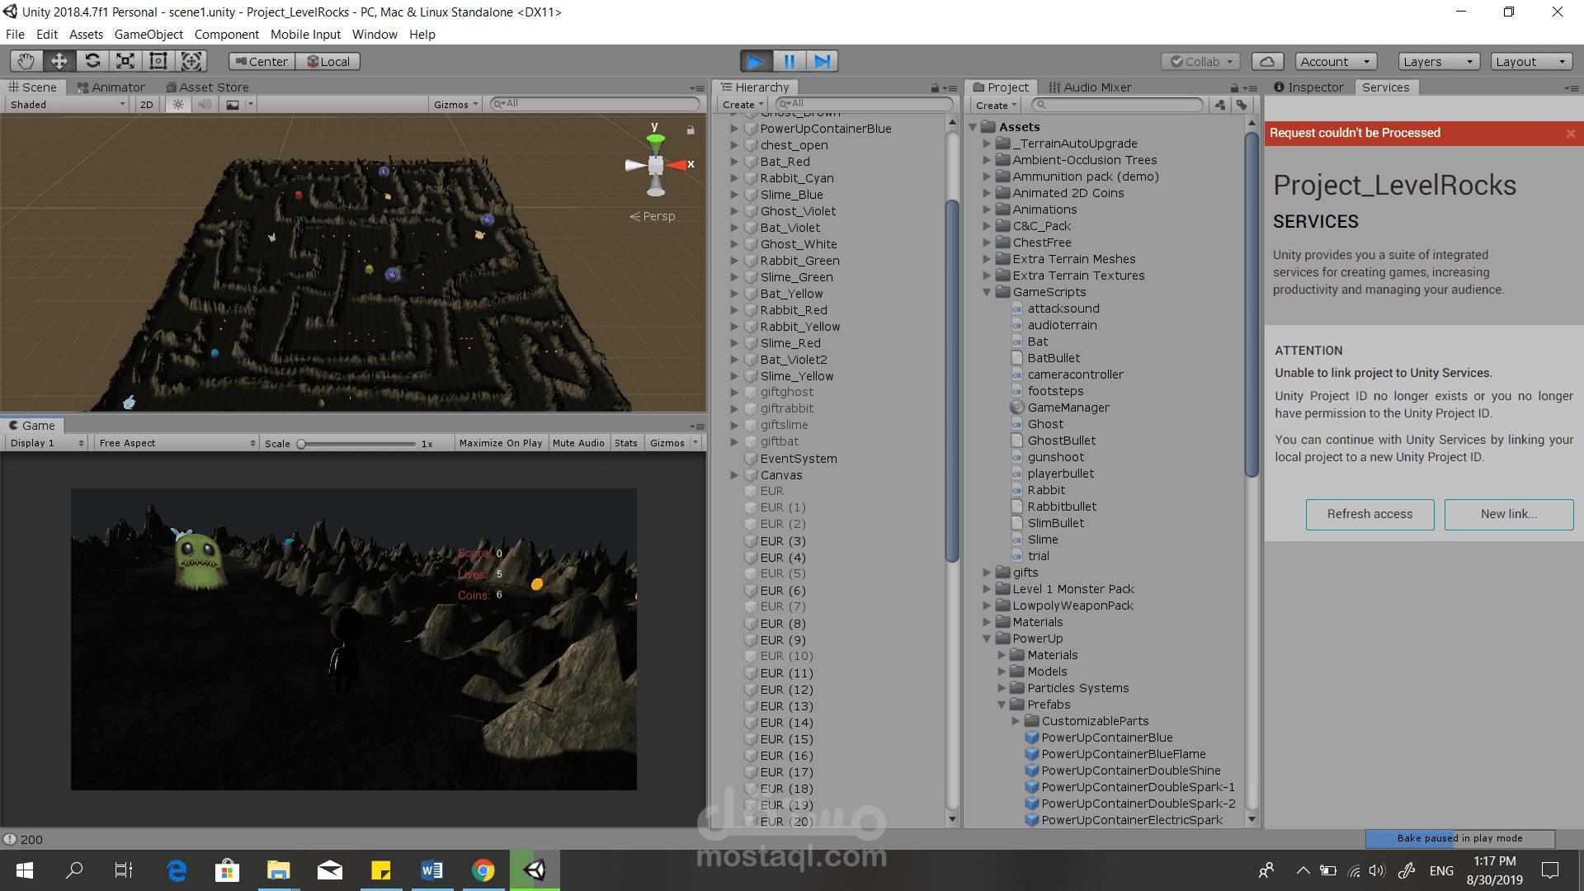Open the Layers dropdown
This screenshot has width=1584, height=891.
1437,60
